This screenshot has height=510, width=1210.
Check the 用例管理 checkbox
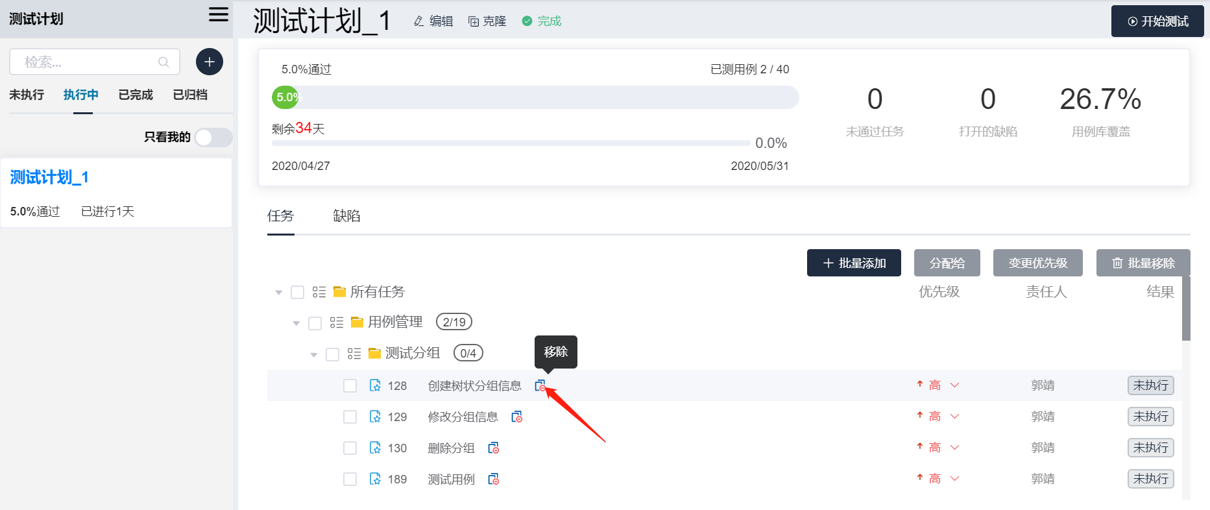(315, 323)
